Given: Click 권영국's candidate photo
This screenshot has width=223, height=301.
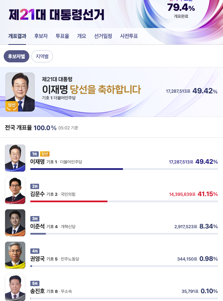Looking at the screenshot, I should coord(15,255).
